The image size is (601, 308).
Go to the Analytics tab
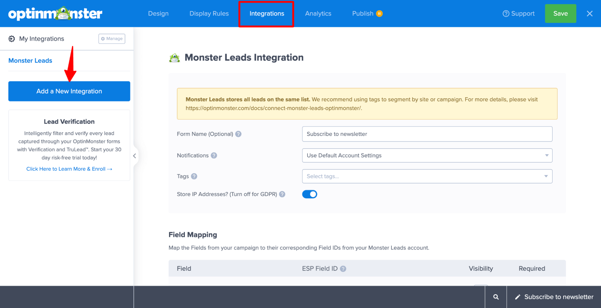tap(318, 14)
